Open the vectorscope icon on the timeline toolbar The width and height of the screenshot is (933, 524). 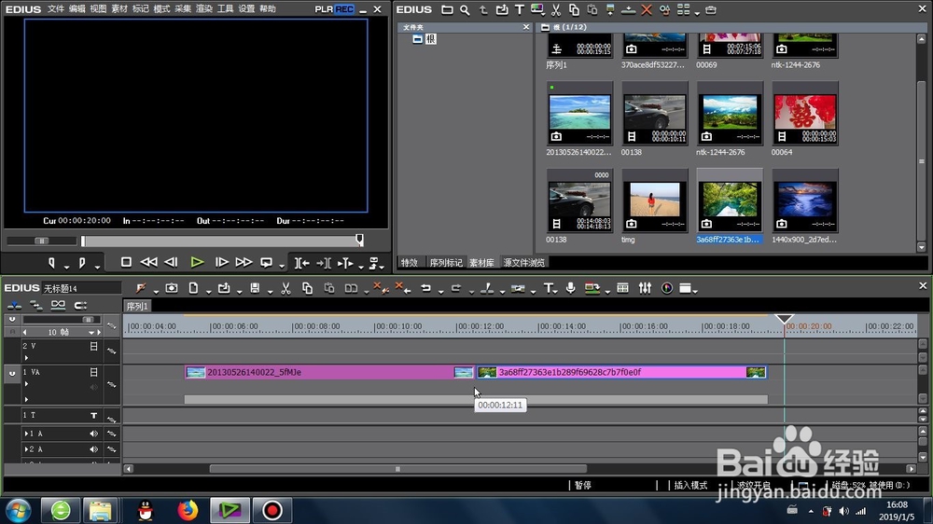pos(667,288)
